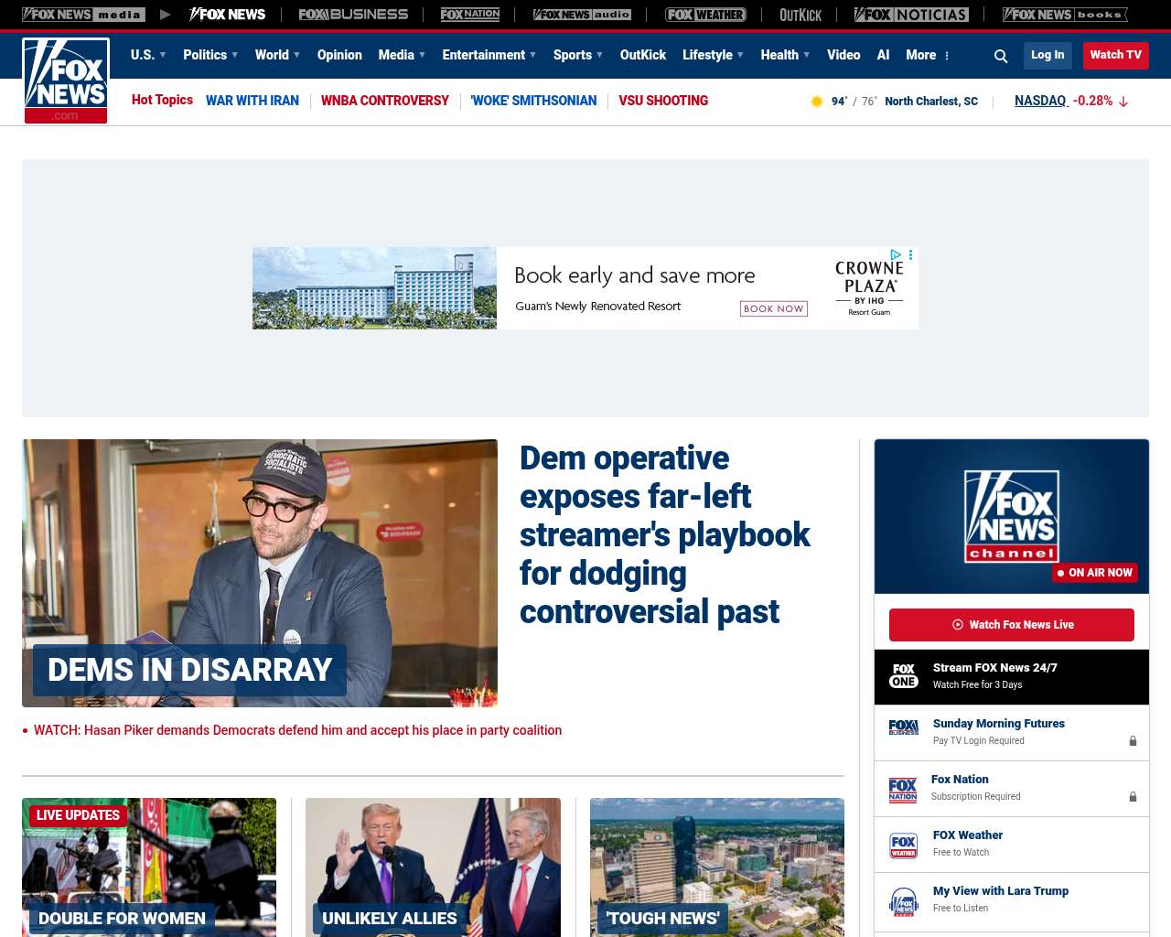Select WNBA CONTROVERSY hot topic

(385, 101)
